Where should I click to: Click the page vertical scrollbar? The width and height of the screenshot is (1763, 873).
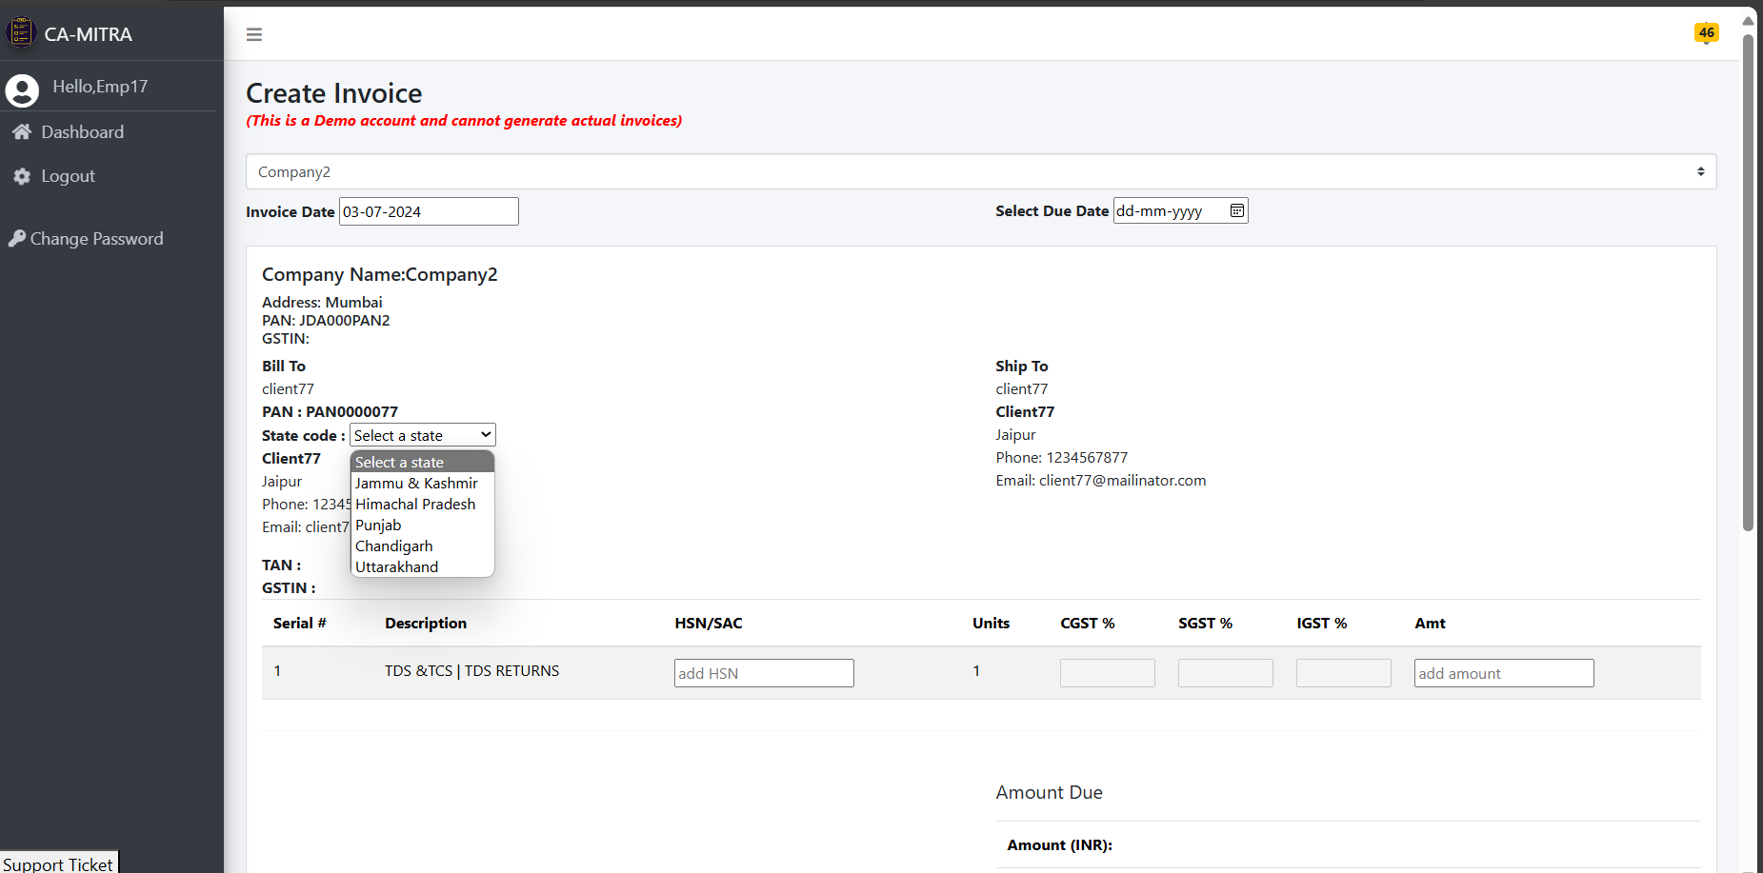coord(1748,282)
